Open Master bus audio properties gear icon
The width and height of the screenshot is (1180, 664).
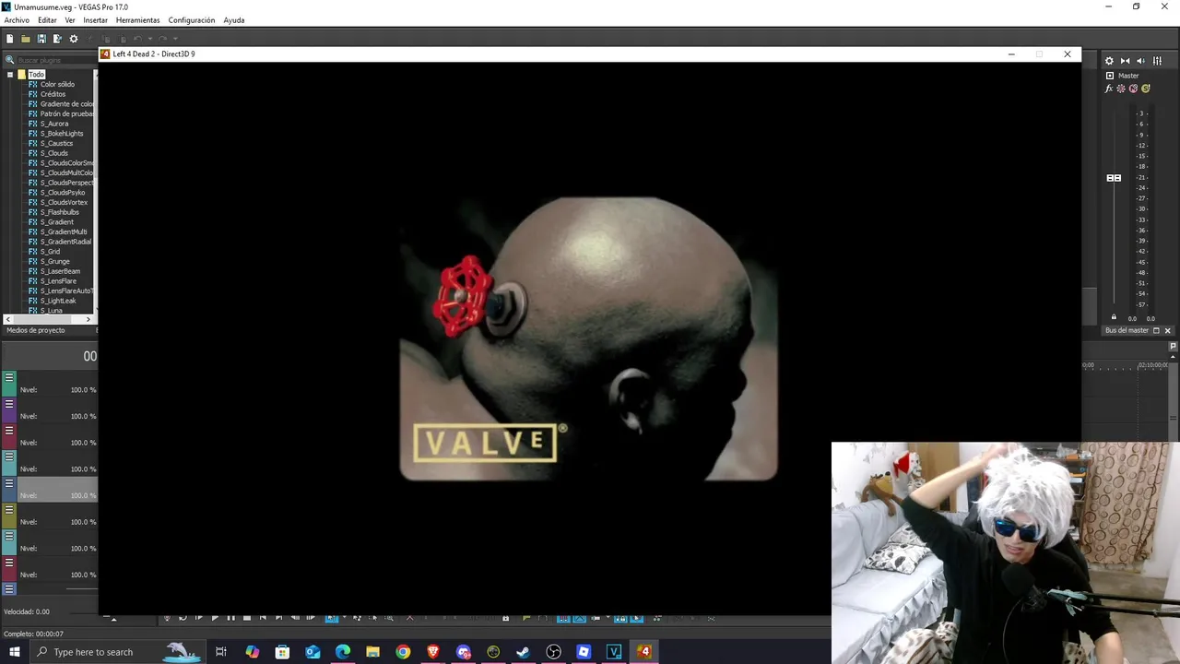tap(1109, 61)
